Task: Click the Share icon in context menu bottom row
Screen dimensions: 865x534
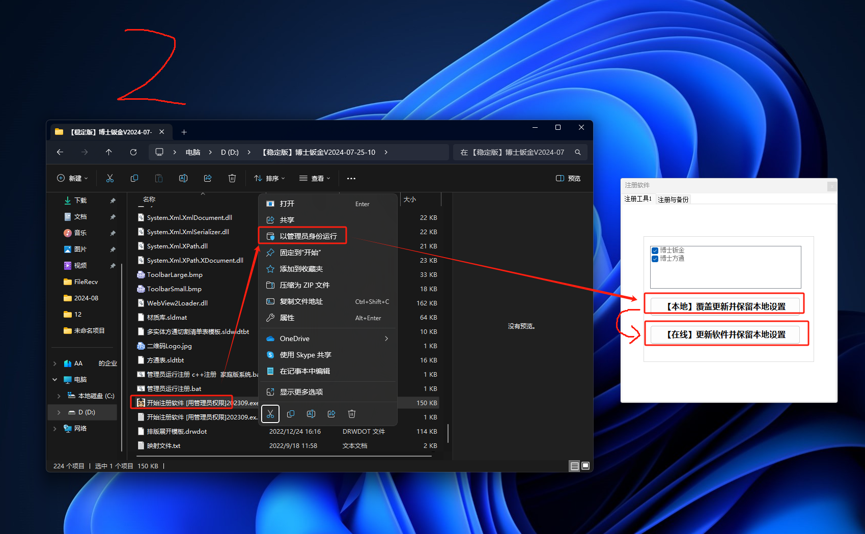Action: [331, 414]
